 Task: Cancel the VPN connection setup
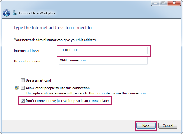(168, 126)
